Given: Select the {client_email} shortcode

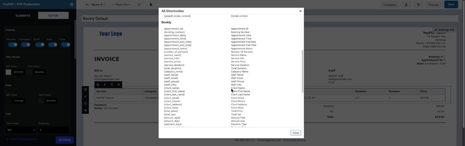Looking at the screenshot, I should coord(171,98).
